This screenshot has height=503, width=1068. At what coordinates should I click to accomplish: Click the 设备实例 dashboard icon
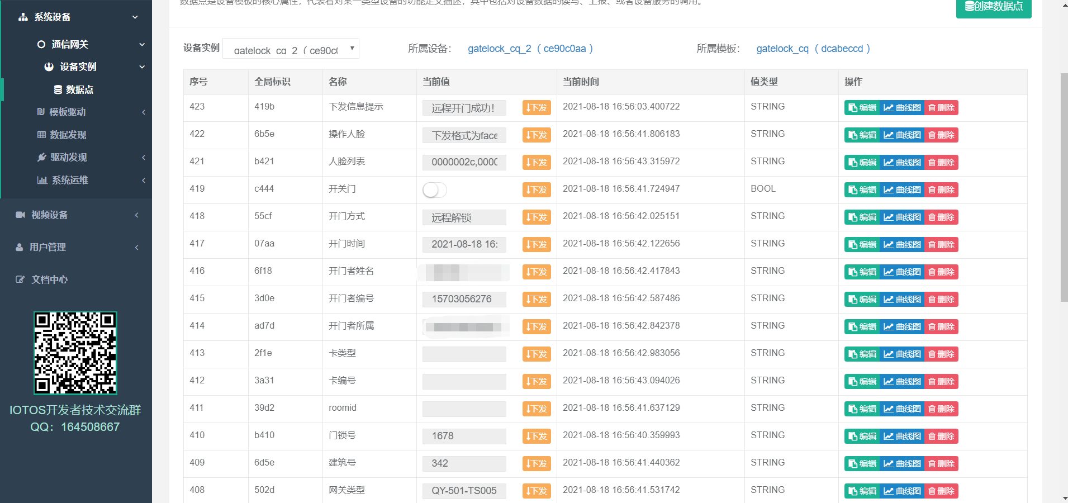click(x=49, y=67)
